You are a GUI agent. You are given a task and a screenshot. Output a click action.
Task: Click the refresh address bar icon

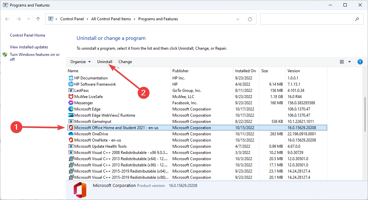point(250,19)
